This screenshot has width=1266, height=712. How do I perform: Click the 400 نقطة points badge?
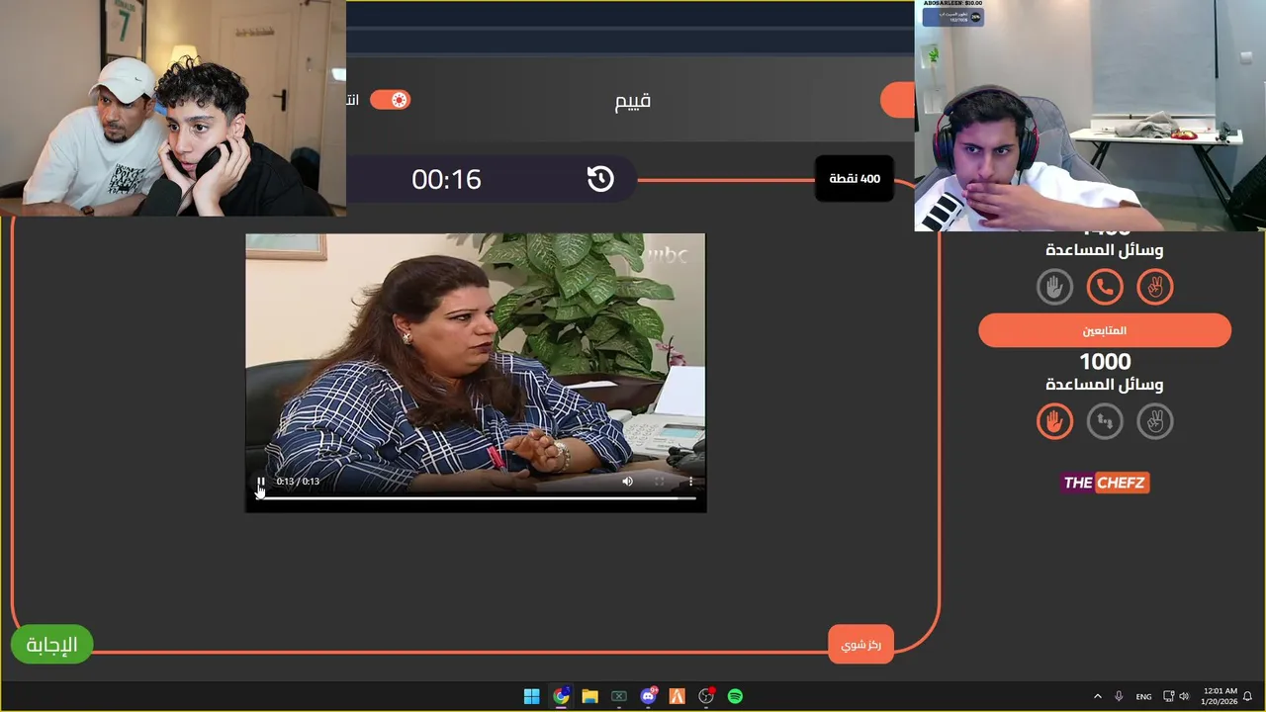[x=855, y=179]
